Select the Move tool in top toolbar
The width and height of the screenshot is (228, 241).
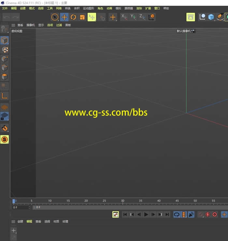coord(64,17)
